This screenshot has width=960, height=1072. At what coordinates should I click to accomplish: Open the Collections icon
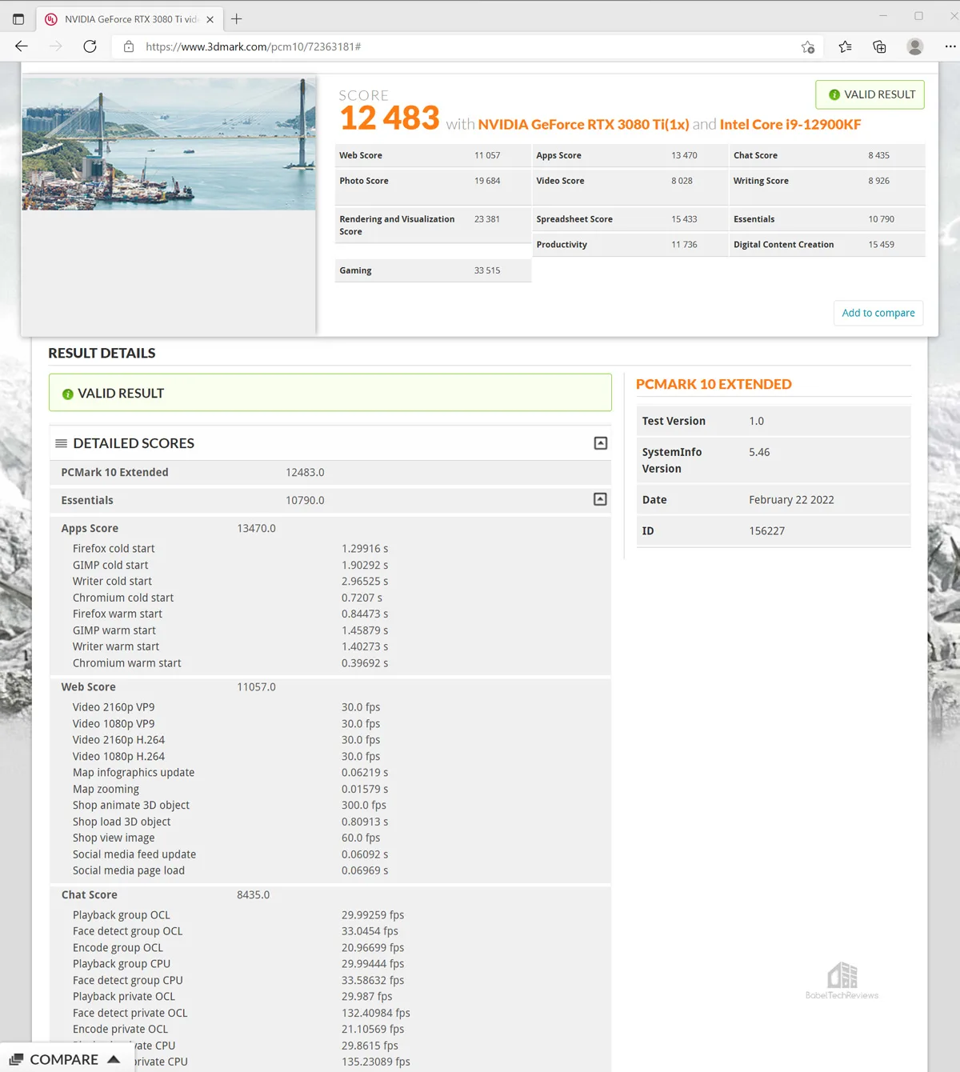[x=879, y=47]
